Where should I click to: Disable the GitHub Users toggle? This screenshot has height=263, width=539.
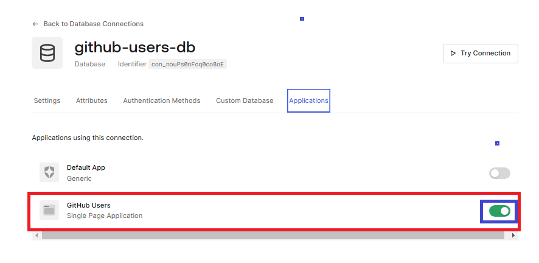tap(499, 211)
